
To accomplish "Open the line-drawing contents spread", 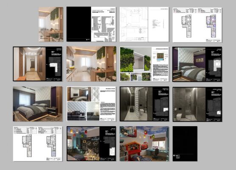I will tap(144, 24).
